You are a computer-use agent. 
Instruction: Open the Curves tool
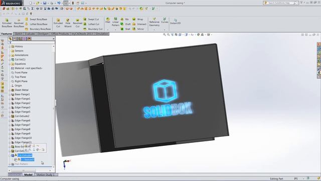165,20
